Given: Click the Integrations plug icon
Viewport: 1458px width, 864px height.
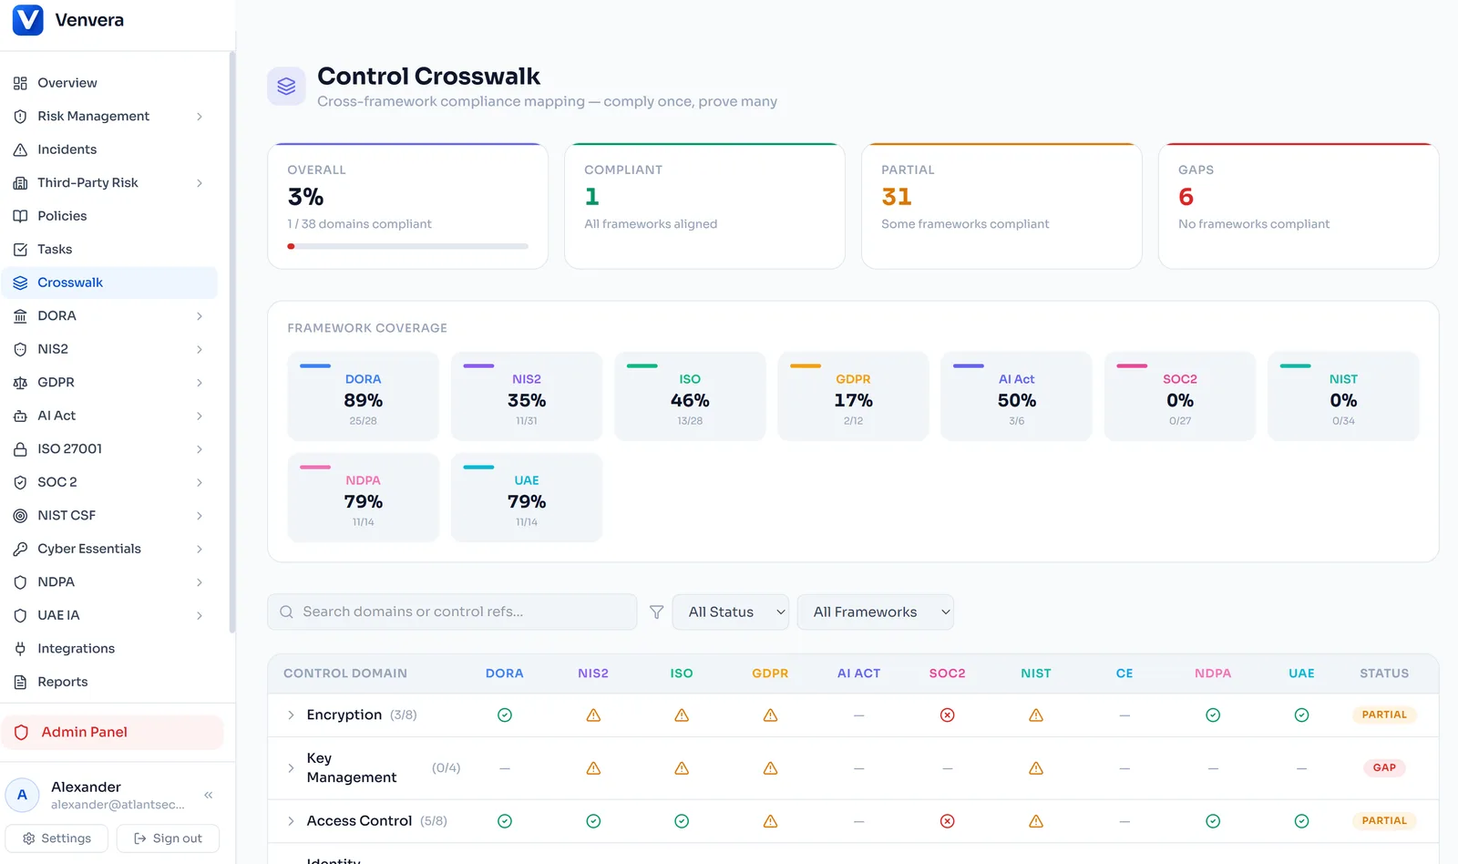Looking at the screenshot, I should click(x=20, y=649).
